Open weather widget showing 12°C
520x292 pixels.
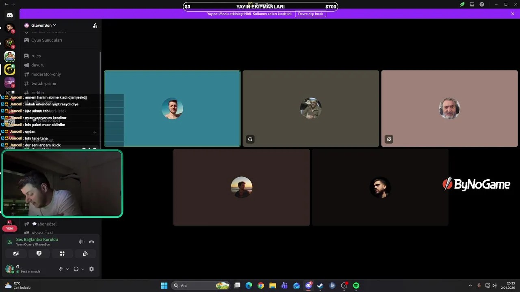[18, 286]
